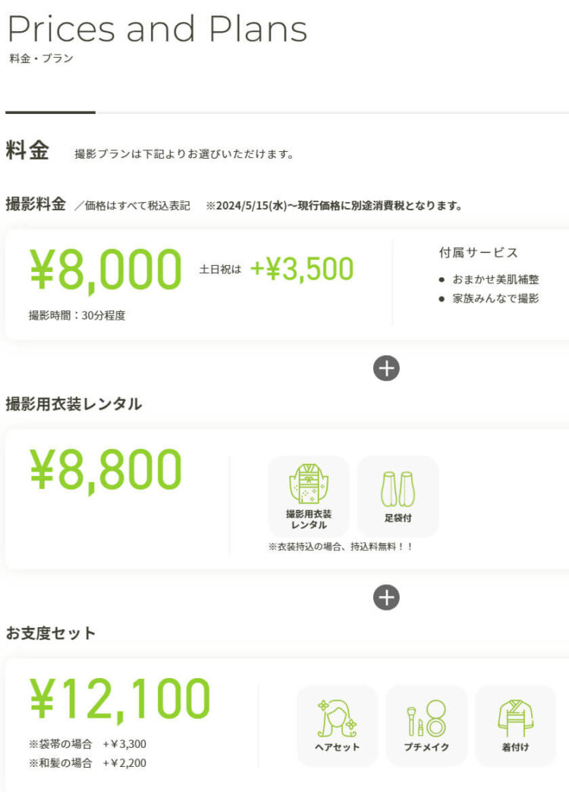
Task: Select the おまかせ美肌補整 service item
Action: click(x=489, y=279)
